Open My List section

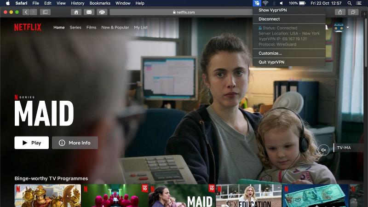[x=141, y=28]
